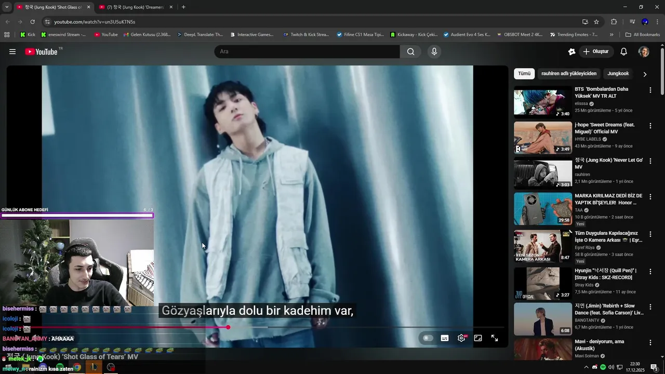The image size is (665, 374).
Task: Open the video player settings gear
Action: [461, 338]
